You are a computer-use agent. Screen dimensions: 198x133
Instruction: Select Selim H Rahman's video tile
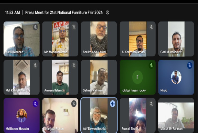pos(99,77)
